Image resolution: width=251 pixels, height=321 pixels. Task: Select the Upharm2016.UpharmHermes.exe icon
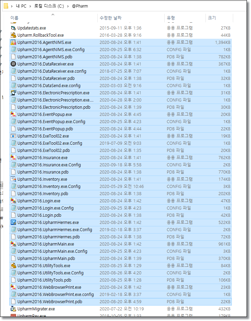pyautogui.click(x=13, y=223)
